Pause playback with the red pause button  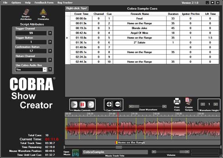[82, 105]
